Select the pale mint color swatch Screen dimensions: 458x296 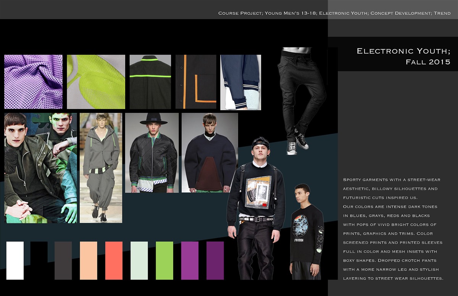(139, 261)
